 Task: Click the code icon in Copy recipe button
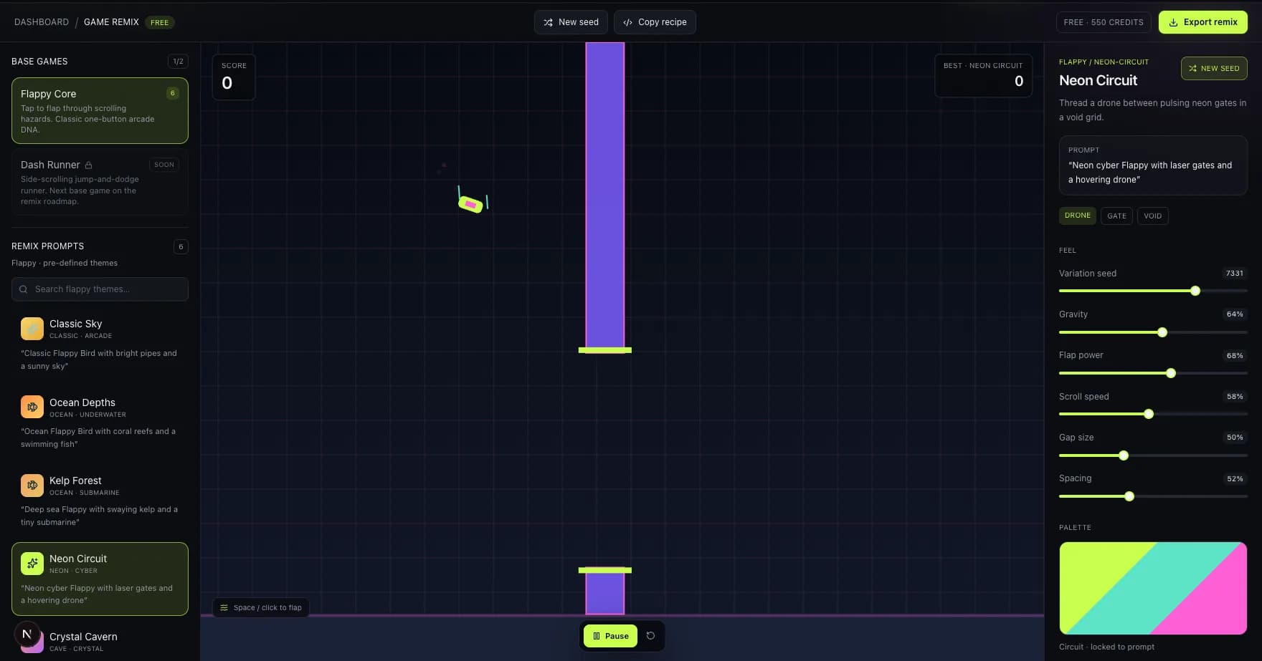tap(627, 22)
